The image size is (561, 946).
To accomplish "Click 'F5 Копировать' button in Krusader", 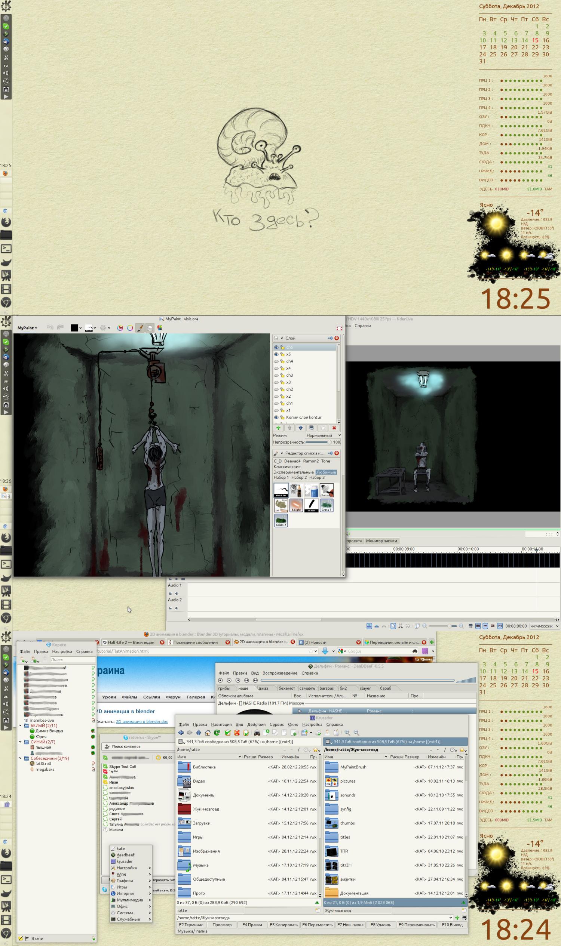I will tap(283, 924).
